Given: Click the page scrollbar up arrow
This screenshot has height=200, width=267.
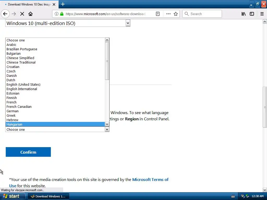Looking at the screenshot, I should [x=265, y=21].
